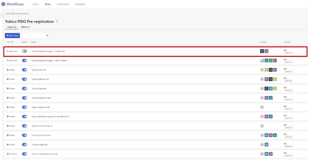311x161 pixels.
Task: Click the History column header
Action: pyautogui.click(x=287, y=42)
